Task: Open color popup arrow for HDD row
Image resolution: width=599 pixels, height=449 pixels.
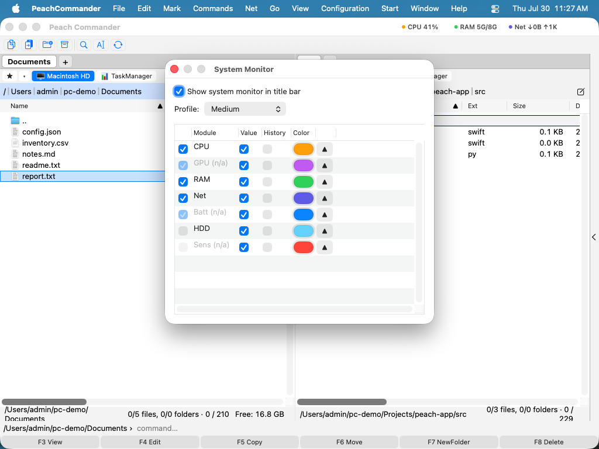Action: point(324,232)
